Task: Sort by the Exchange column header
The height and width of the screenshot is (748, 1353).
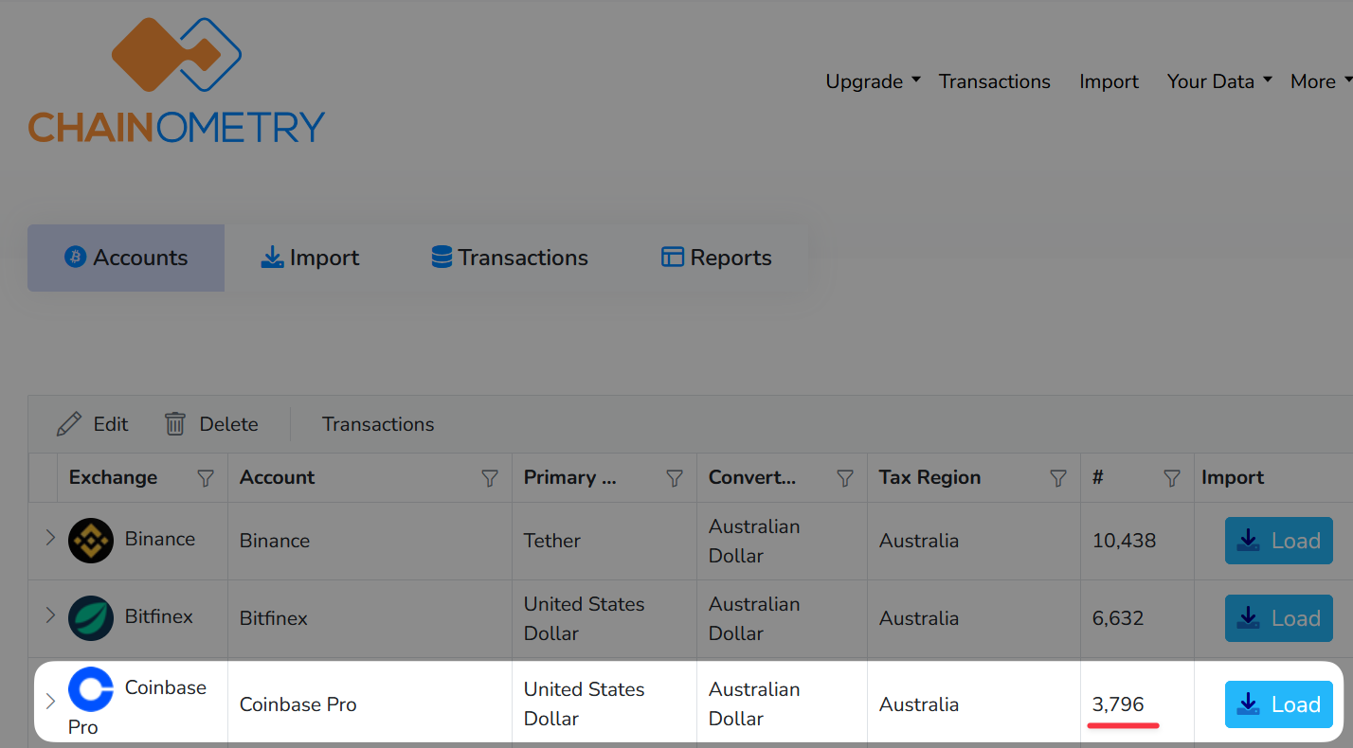Action: 113,477
